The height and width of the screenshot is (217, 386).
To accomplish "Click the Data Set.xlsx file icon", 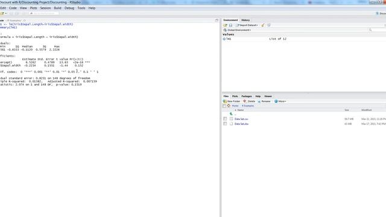I will click(231, 124).
